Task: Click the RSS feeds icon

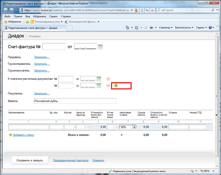Action: [x=137, y=28]
